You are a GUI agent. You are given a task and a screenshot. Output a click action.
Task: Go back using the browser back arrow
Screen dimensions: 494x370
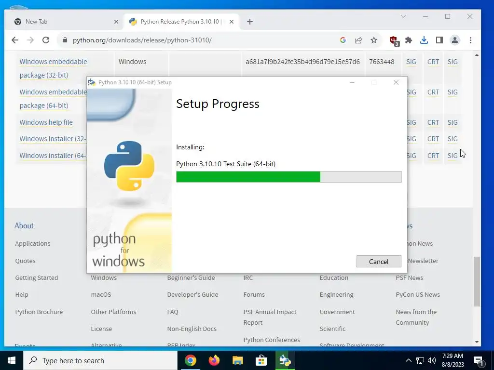tap(15, 40)
